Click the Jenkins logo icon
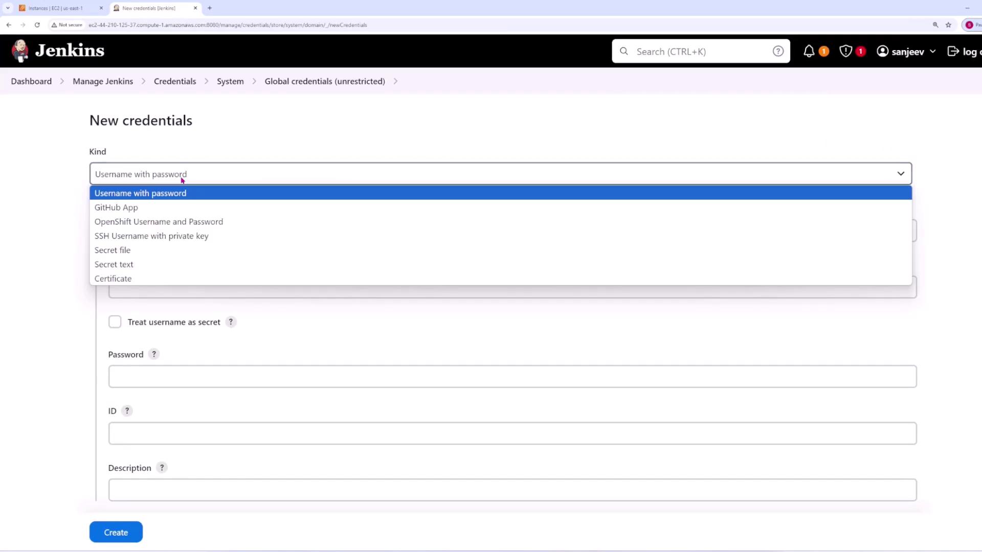The image size is (982, 552). click(20, 51)
